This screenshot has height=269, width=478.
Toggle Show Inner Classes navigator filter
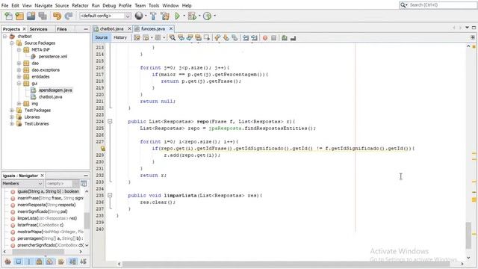(50, 262)
